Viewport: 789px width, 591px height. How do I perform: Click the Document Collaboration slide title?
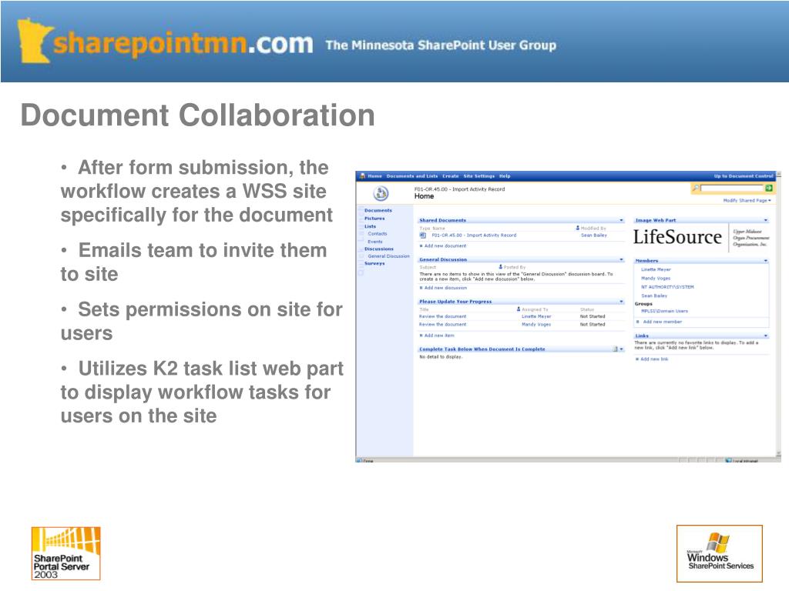click(198, 115)
